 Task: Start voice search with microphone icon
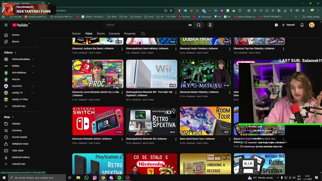[x=210, y=25]
